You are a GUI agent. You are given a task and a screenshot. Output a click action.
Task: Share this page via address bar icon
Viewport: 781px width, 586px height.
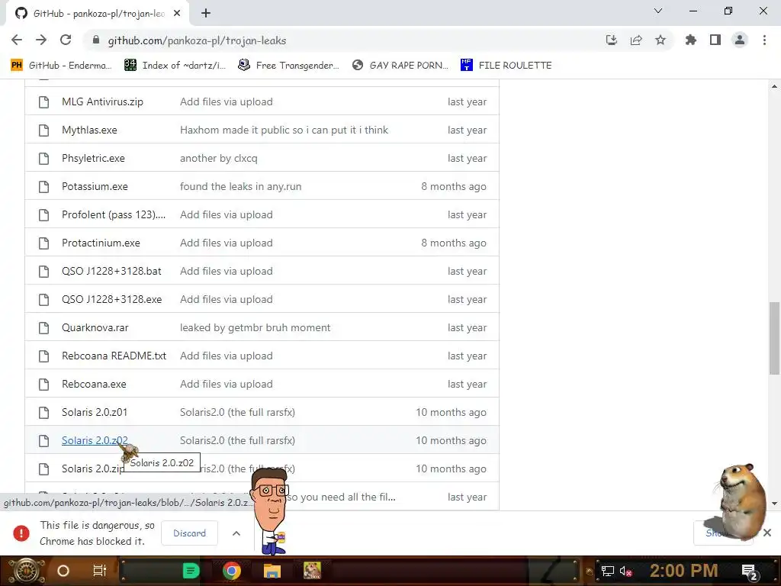(x=636, y=40)
